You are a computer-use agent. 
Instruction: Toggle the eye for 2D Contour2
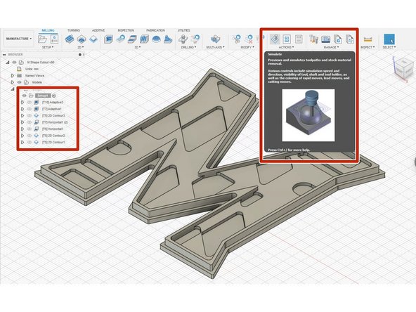30,136
